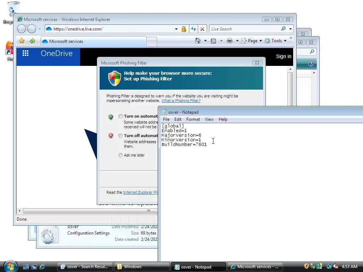
Task: Expand the Home button dropdown arrow
Action: (205, 41)
